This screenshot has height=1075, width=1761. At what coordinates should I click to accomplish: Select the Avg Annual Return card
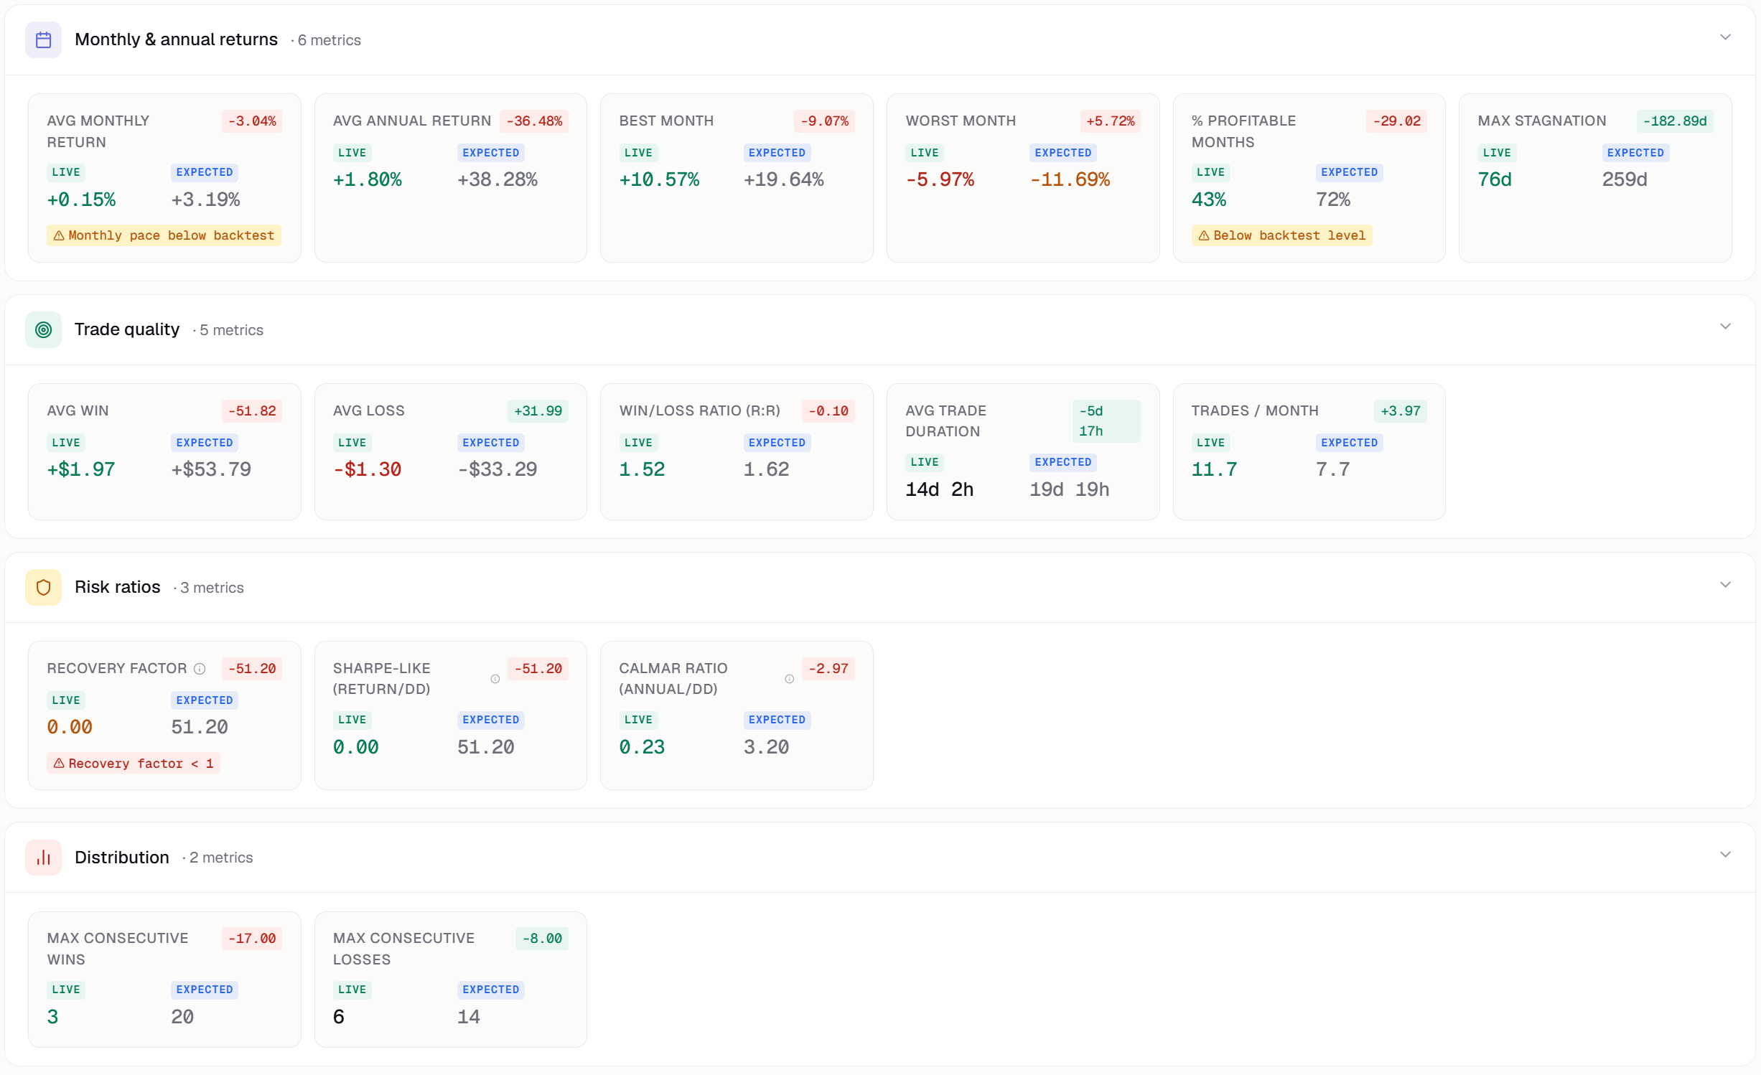[x=450, y=177]
